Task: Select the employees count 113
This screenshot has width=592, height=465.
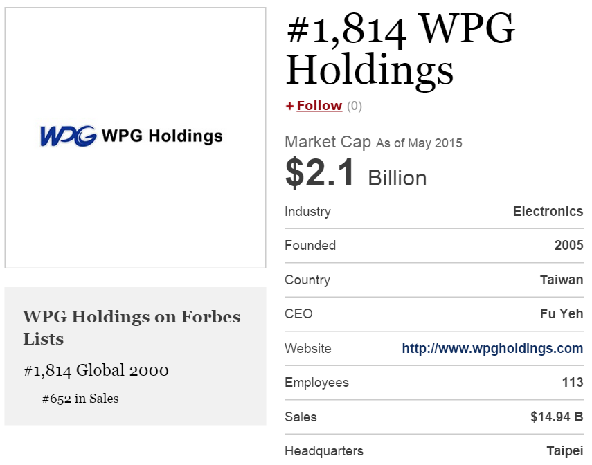Action: (573, 383)
